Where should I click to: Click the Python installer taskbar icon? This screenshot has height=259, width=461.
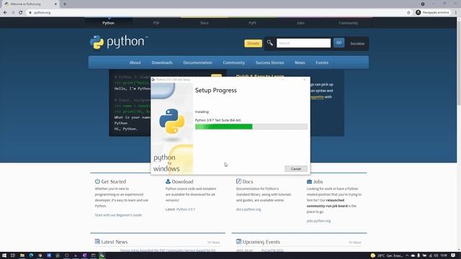(102, 255)
